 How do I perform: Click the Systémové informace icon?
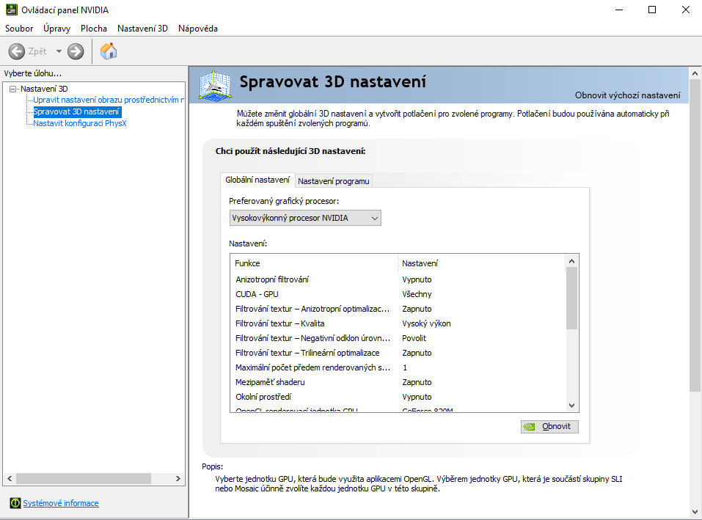coord(15,503)
